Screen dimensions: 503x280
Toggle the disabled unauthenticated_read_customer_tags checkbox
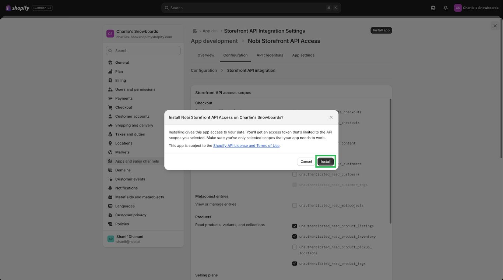coord(295,185)
